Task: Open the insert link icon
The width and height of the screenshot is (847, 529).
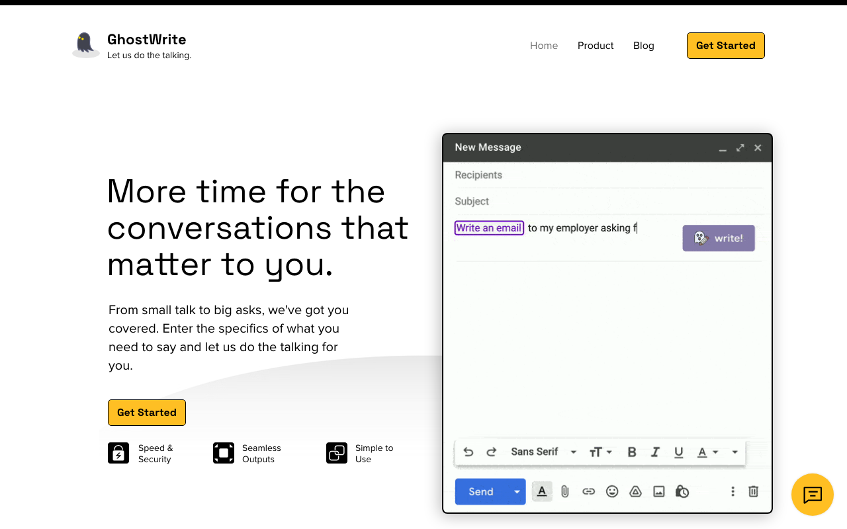Action: (x=588, y=491)
